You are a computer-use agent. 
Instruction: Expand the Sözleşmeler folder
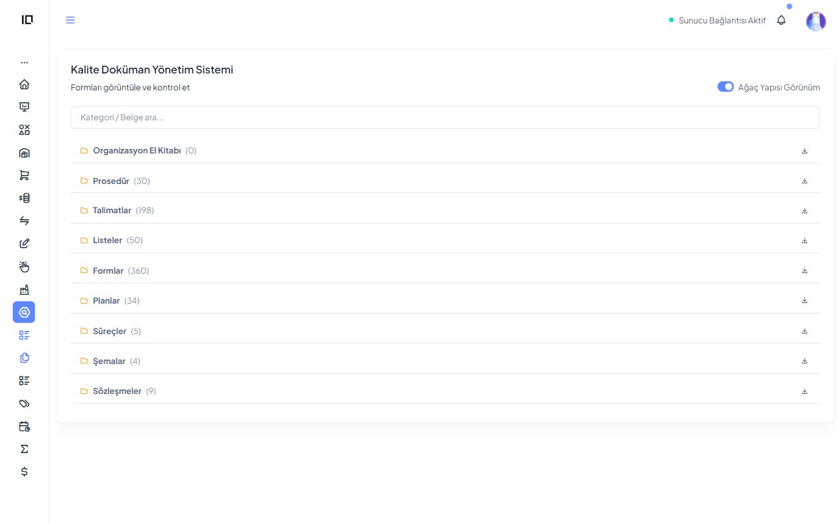click(117, 391)
